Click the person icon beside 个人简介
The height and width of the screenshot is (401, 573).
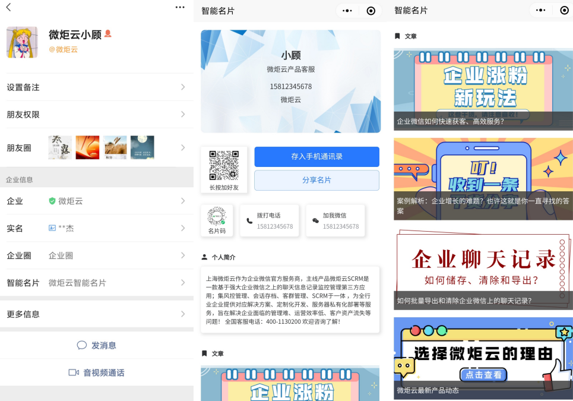[205, 257]
